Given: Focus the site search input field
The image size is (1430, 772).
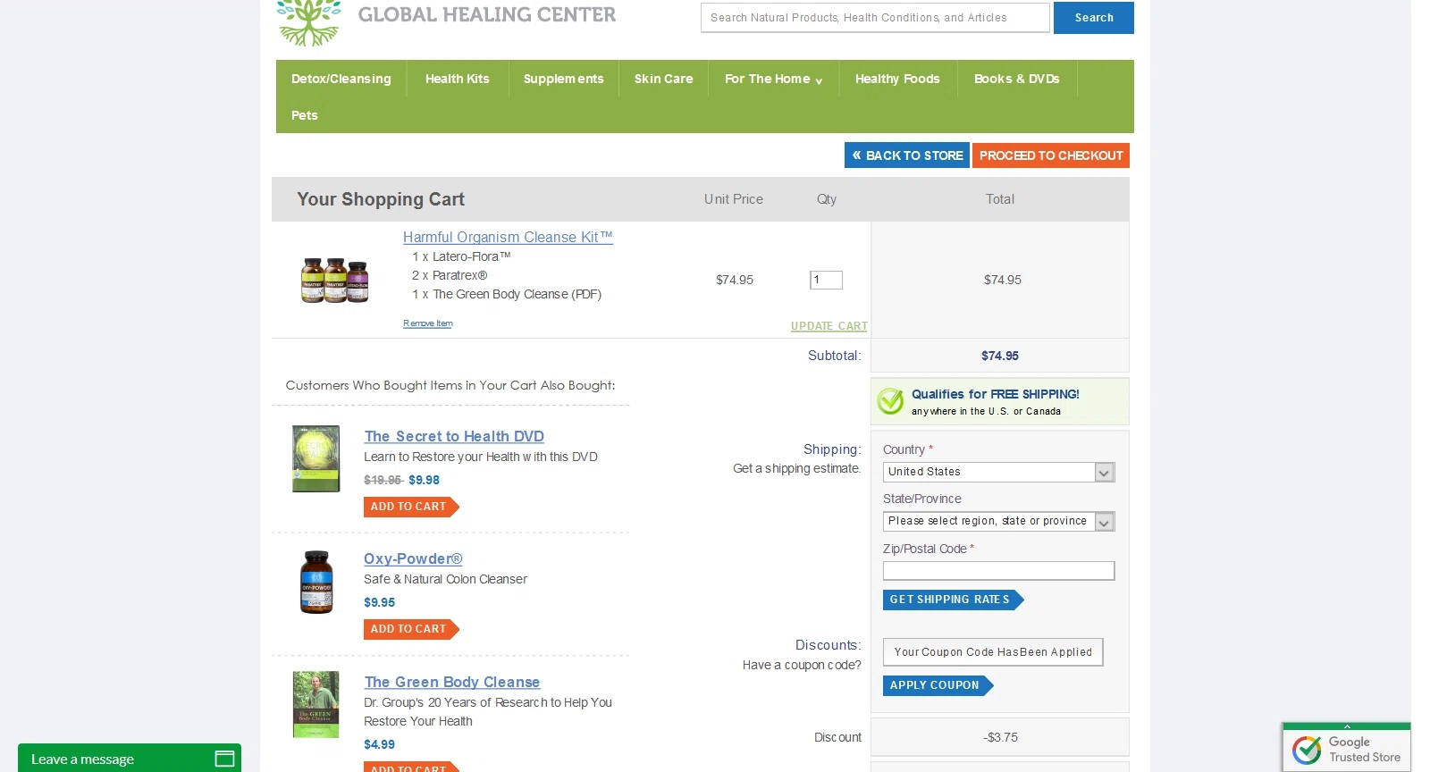Looking at the screenshot, I should tap(875, 18).
